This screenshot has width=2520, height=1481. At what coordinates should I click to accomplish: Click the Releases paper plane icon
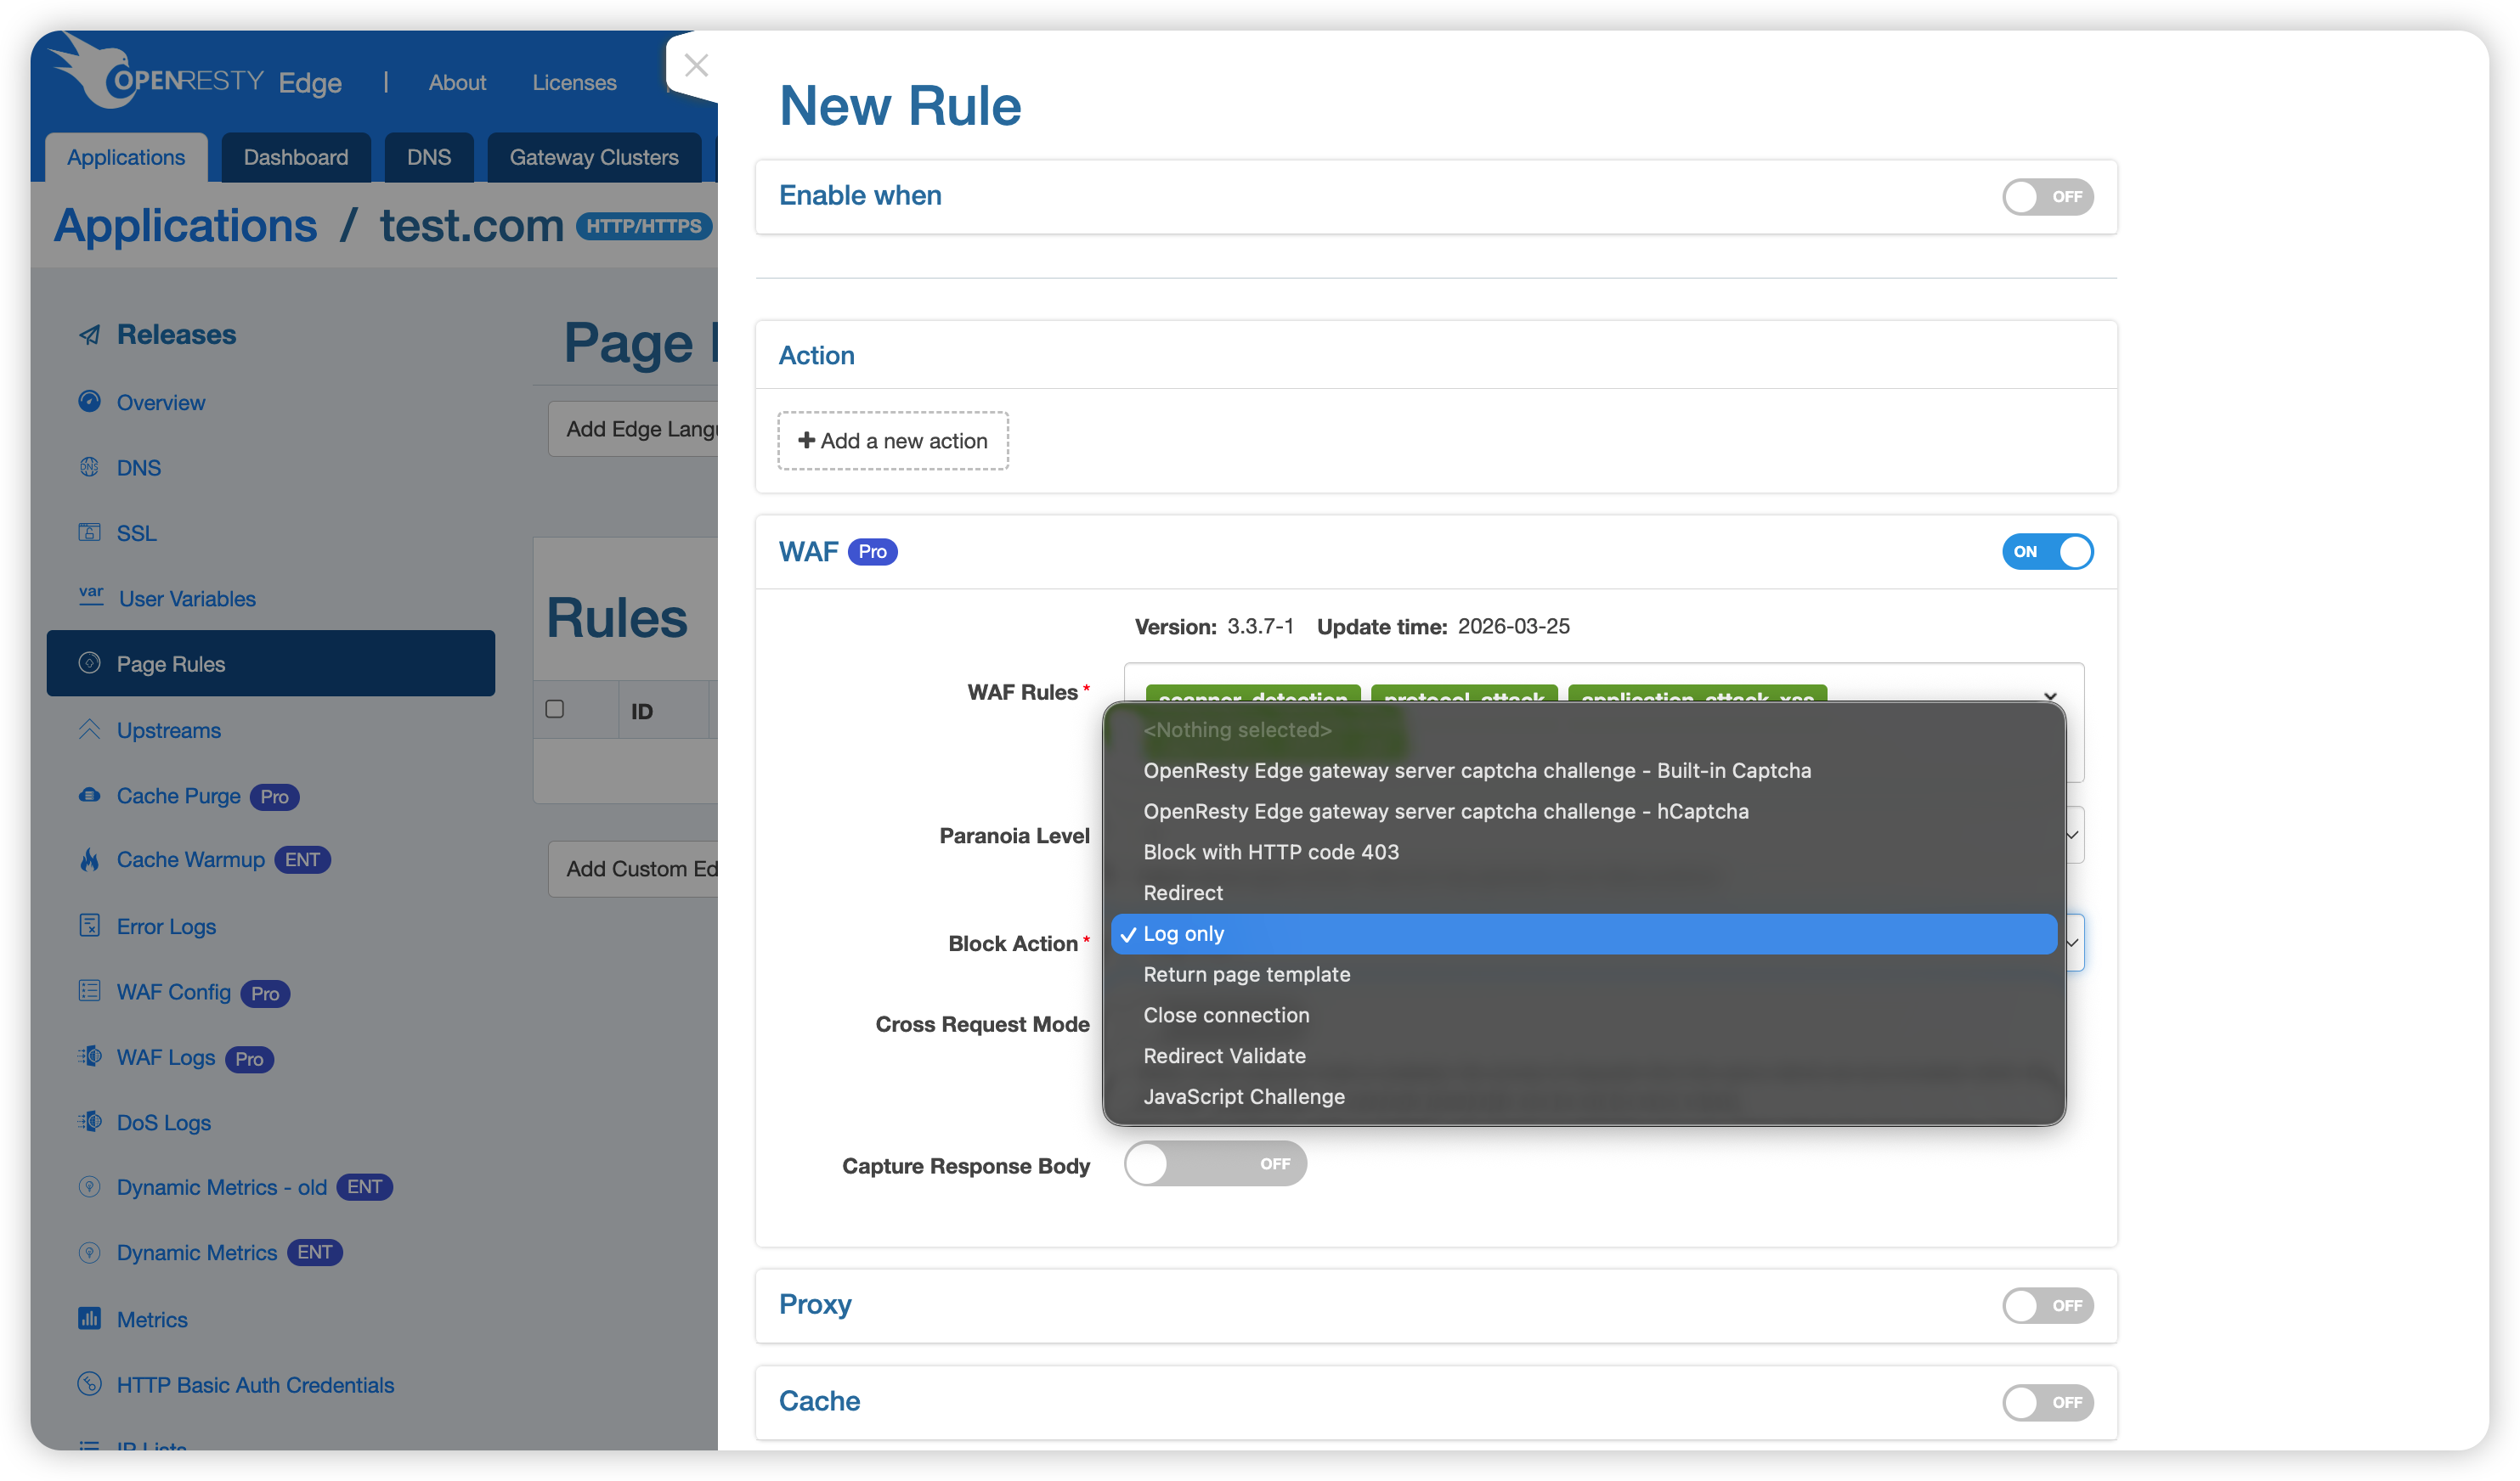coord(90,335)
